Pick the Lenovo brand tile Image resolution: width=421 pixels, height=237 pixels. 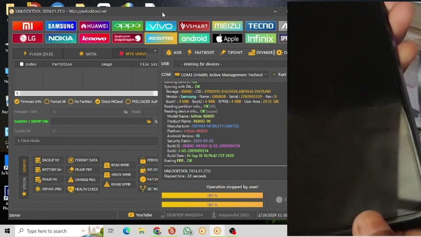[x=94, y=39]
